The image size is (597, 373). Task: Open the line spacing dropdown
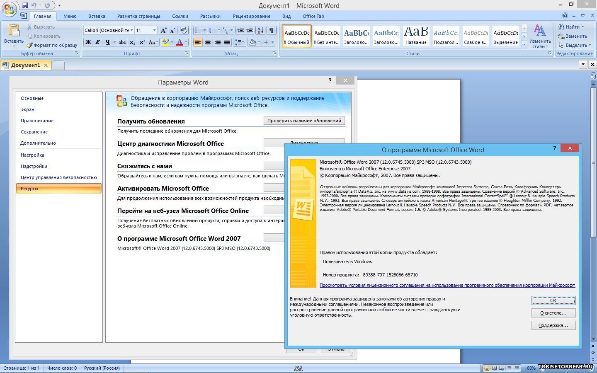tap(239, 42)
